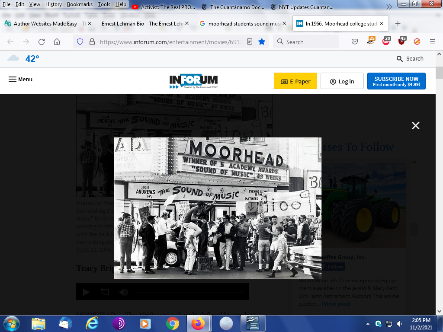Reload the current page
This screenshot has width=443, height=332.
[x=42, y=42]
